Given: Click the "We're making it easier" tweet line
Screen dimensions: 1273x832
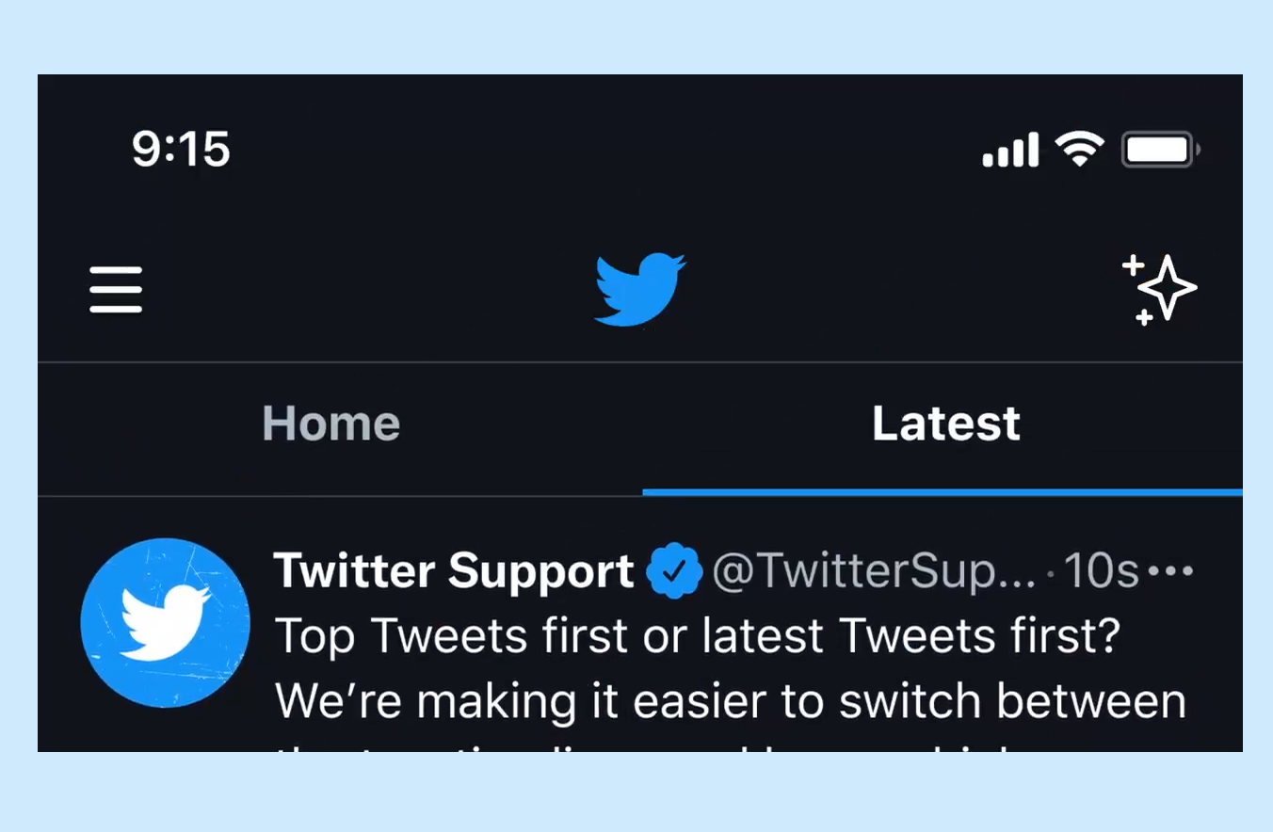Looking at the screenshot, I should pos(731,702).
